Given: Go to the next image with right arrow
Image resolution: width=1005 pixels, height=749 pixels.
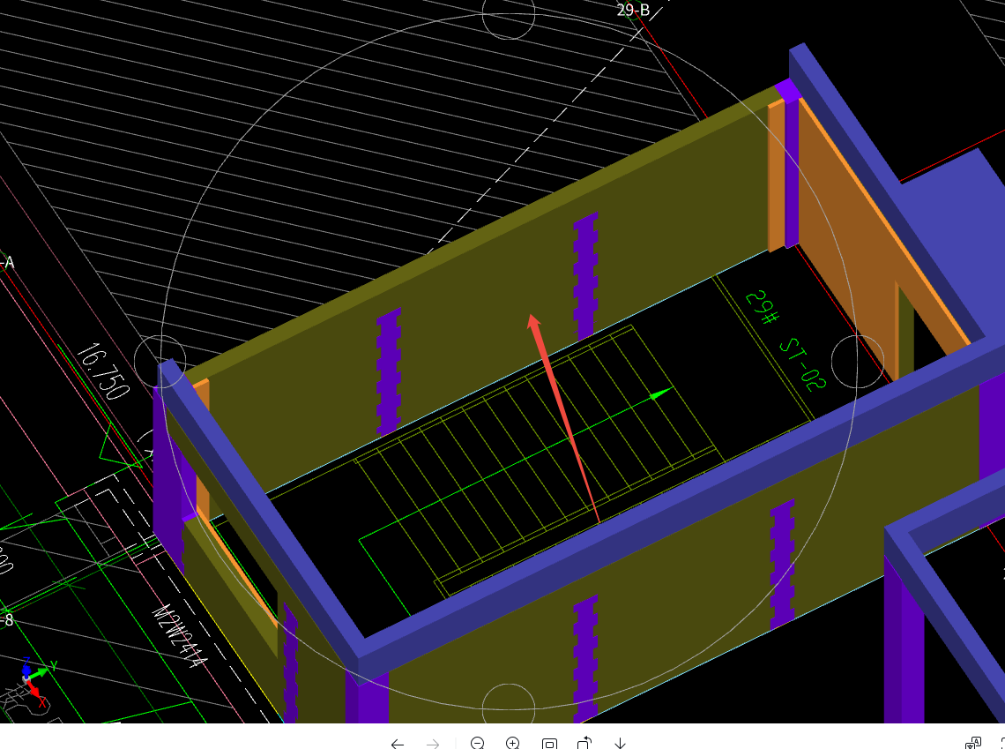Looking at the screenshot, I should pos(433,743).
